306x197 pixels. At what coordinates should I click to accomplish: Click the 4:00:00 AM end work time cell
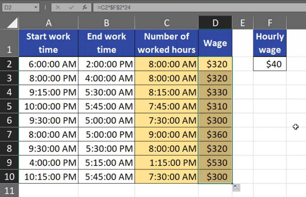tap(106, 78)
